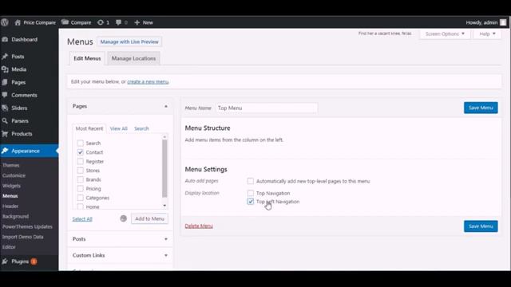Click the Dashboard sidebar icon
The image size is (511, 287).
click(x=5, y=39)
